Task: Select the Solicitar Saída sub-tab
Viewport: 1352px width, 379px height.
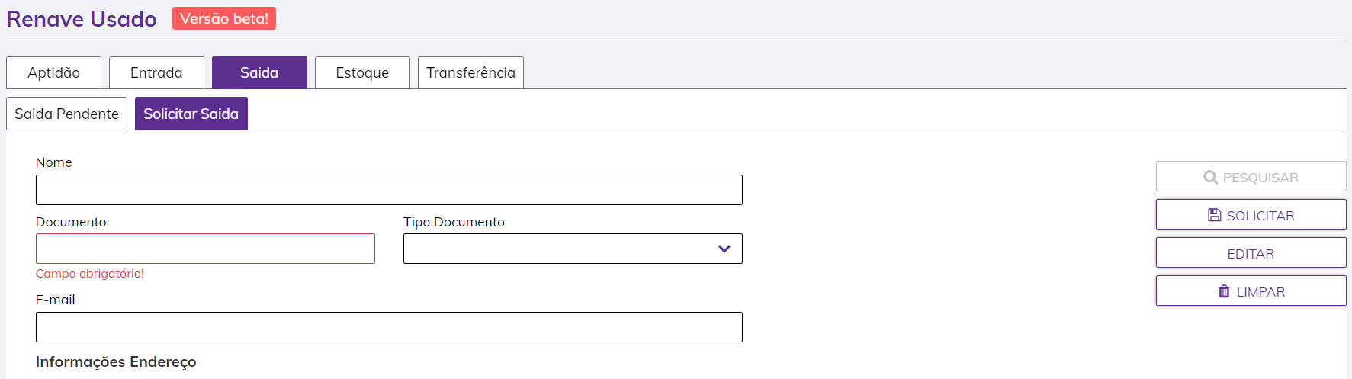Action: [191, 114]
